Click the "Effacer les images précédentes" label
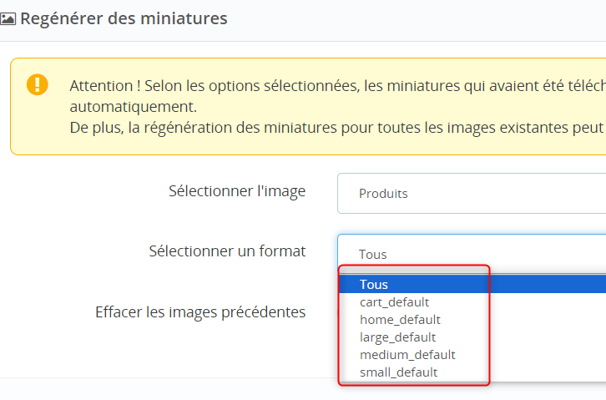Image resolution: width=606 pixels, height=400 pixels. click(200, 312)
